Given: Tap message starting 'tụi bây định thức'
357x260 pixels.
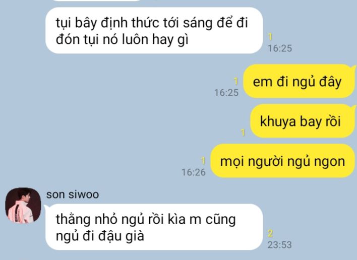Looking at the screenshot, I should click(154, 30).
